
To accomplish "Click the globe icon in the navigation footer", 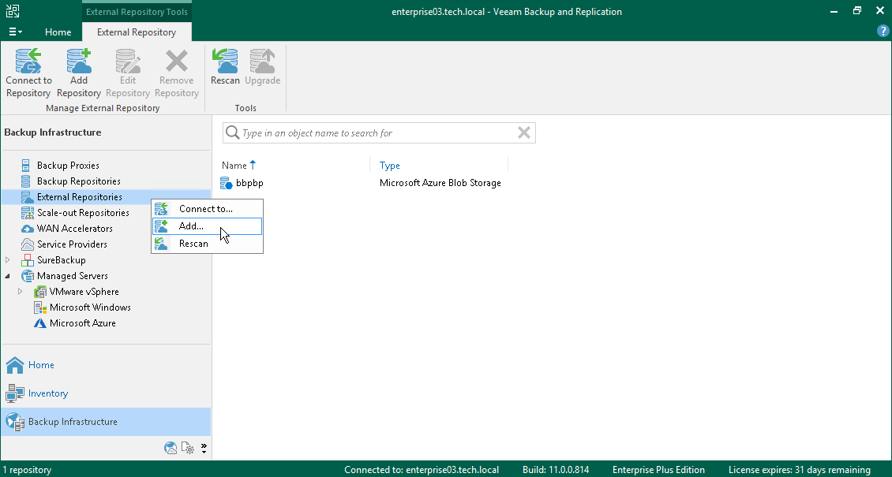I will 170,448.
